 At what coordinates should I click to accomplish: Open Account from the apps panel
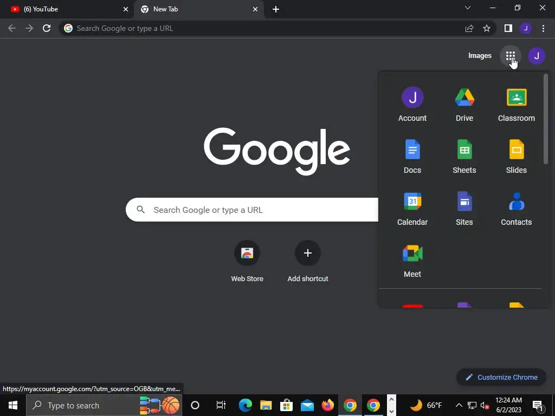pyautogui.click(x=412, y=105)
